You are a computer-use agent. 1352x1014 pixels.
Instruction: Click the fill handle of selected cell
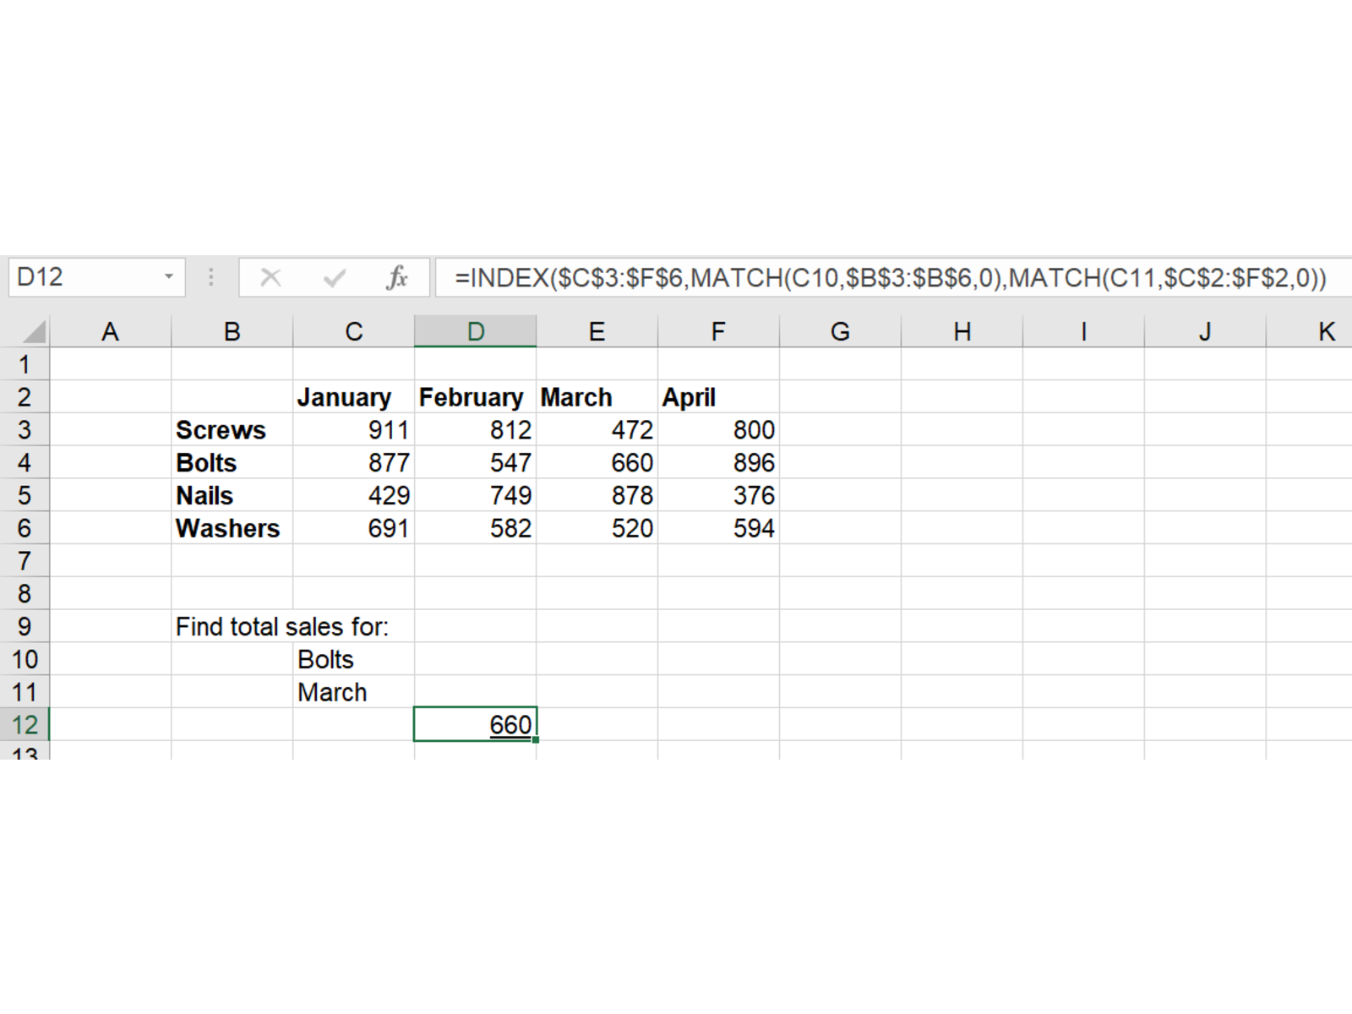(536, 740)
